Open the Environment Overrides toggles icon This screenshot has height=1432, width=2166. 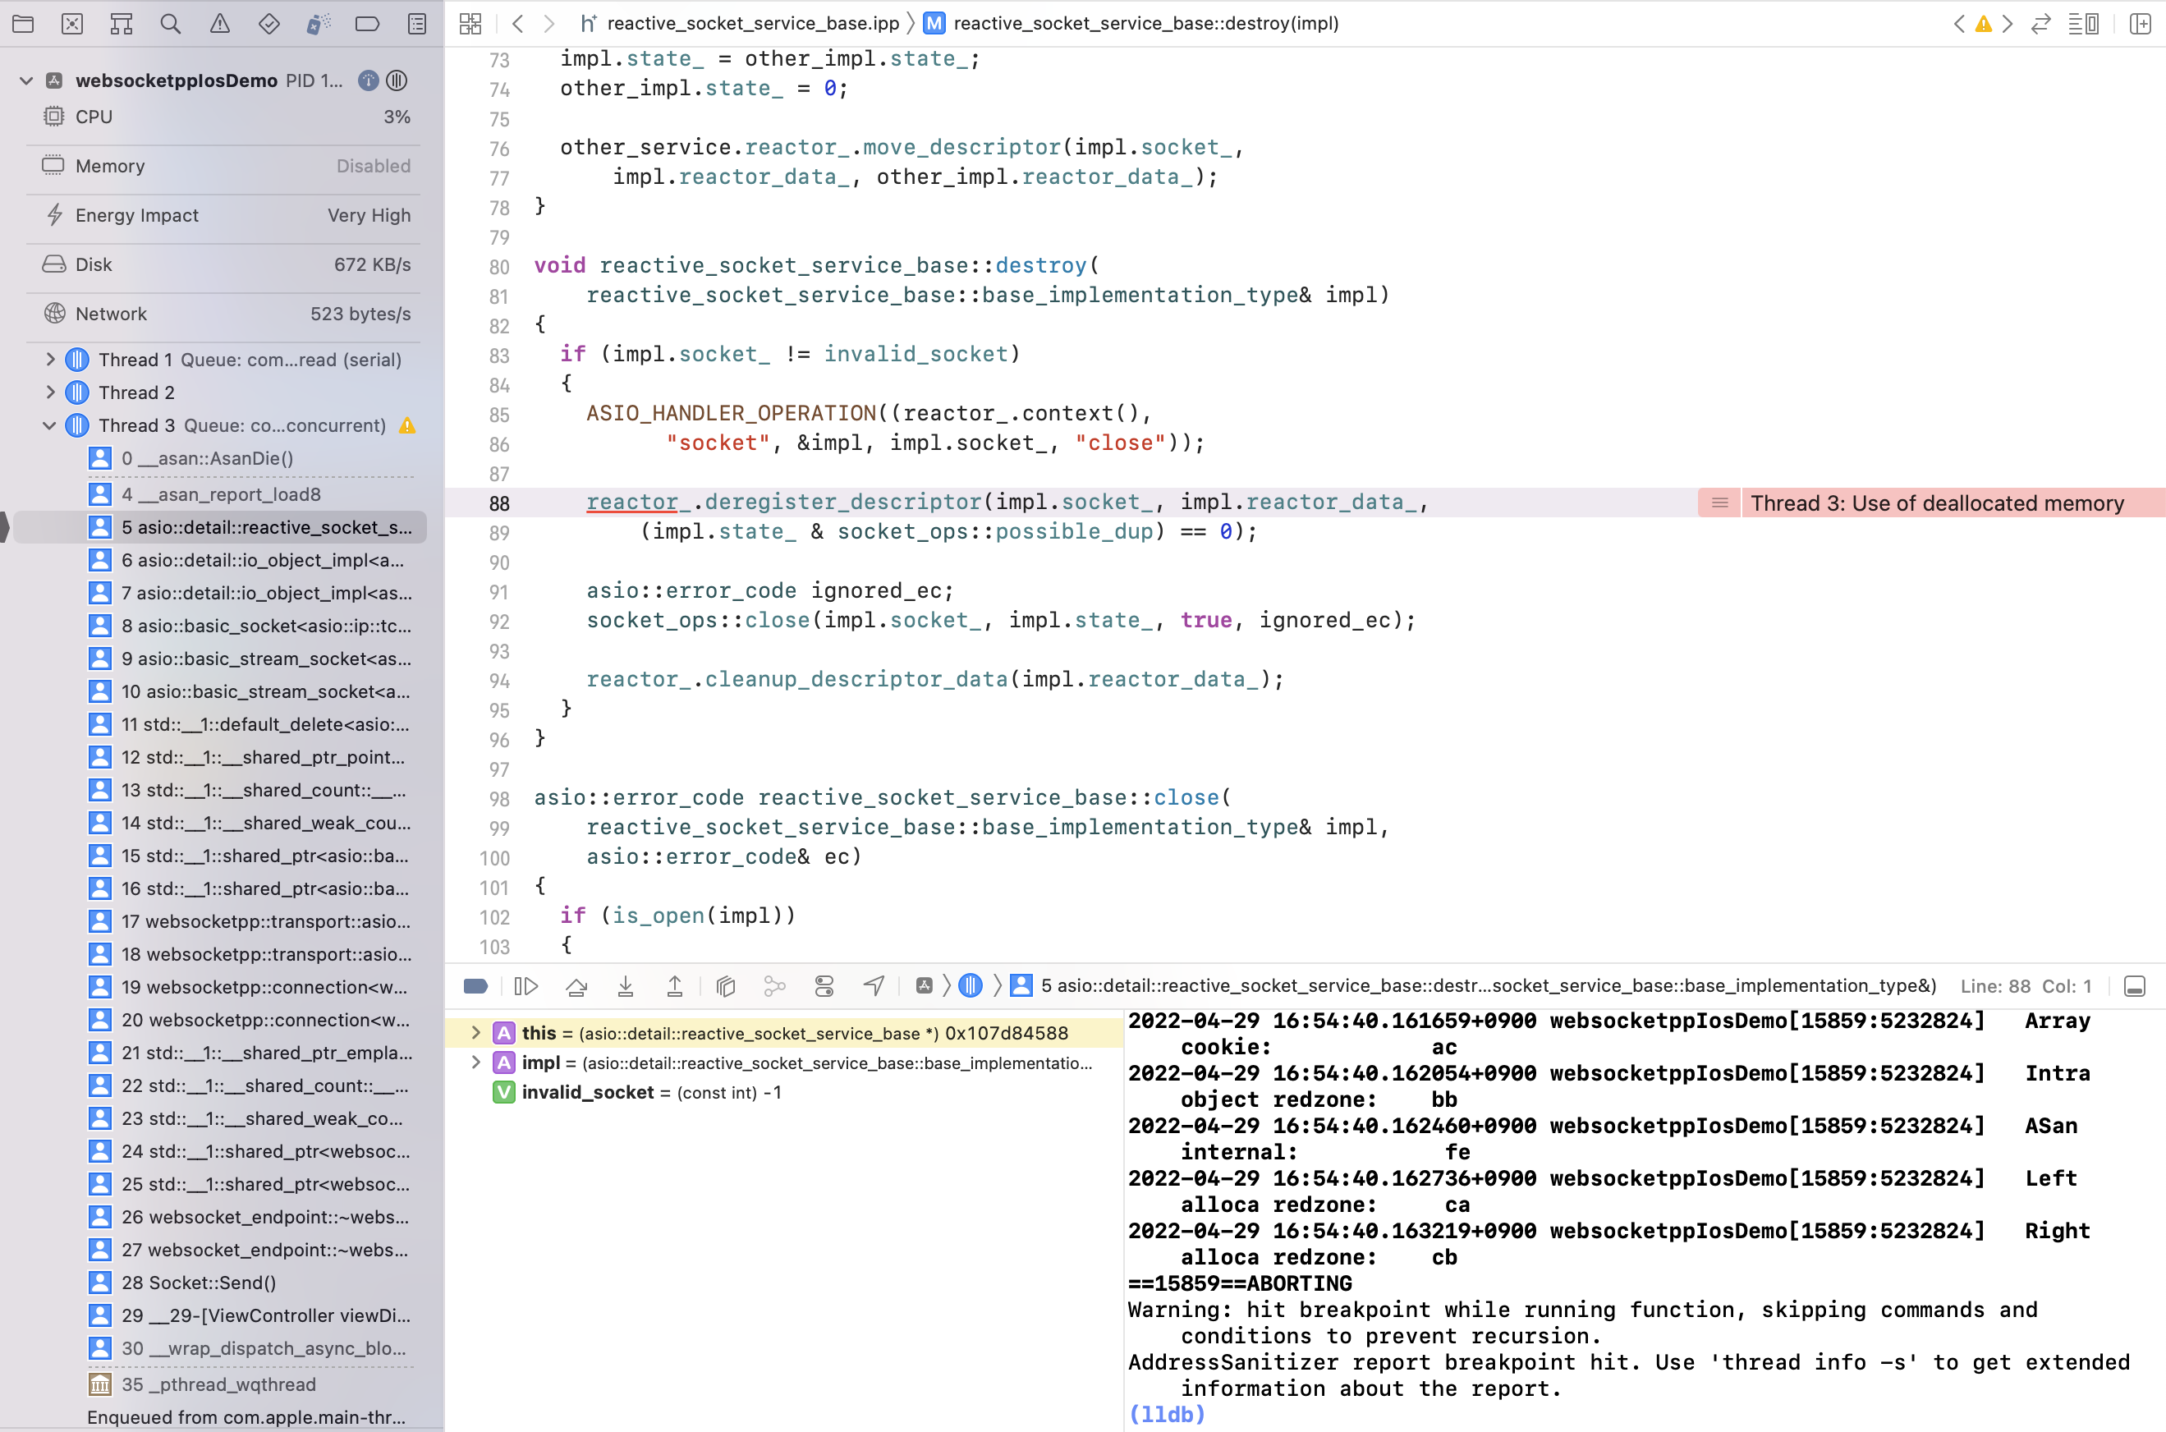[x=824, y=986]
